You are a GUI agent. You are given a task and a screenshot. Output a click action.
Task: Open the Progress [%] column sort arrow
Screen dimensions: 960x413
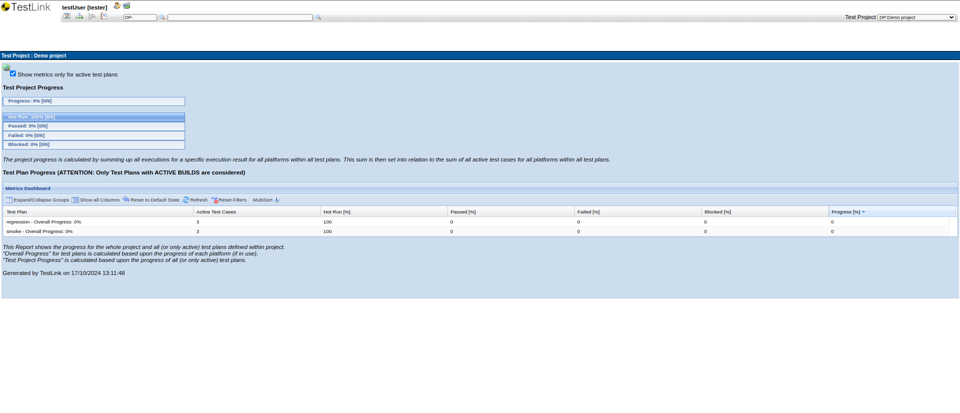click(x=863, y=212)
